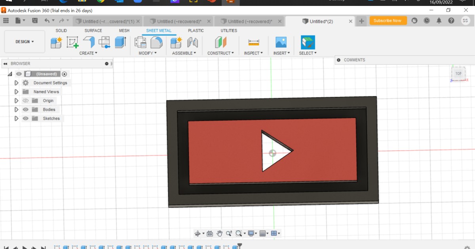The height and width of the screenshot is (249, 475).
Task: Select the New Component tool in Create
Action: pyautogui.click(x=56, y=42)
